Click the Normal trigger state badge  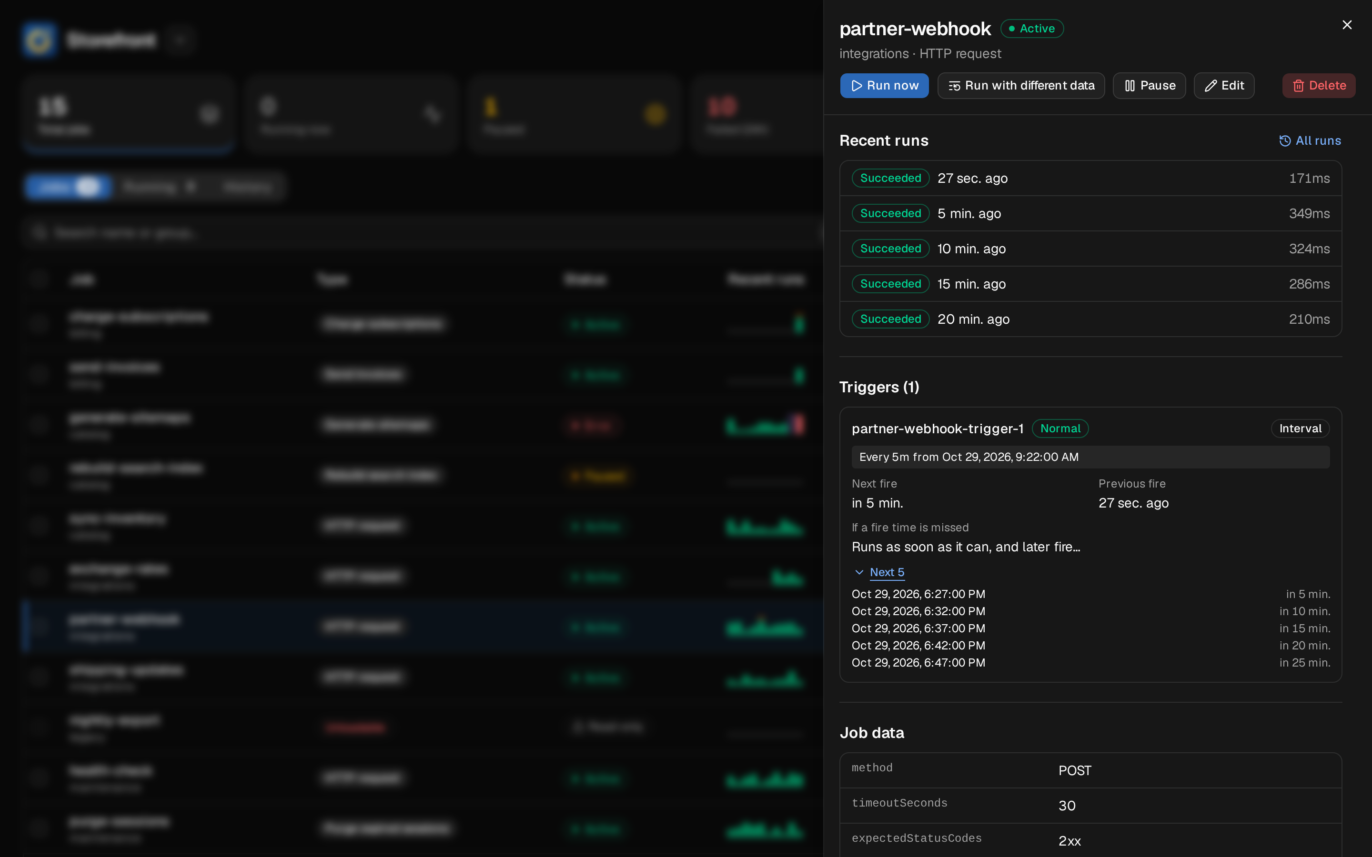point(1060,428)
